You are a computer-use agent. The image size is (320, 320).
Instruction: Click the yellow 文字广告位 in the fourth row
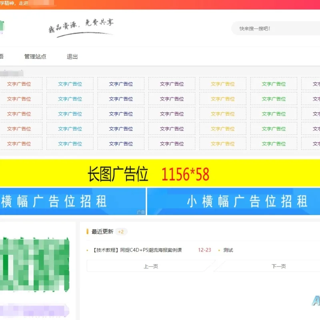(223, 129)
